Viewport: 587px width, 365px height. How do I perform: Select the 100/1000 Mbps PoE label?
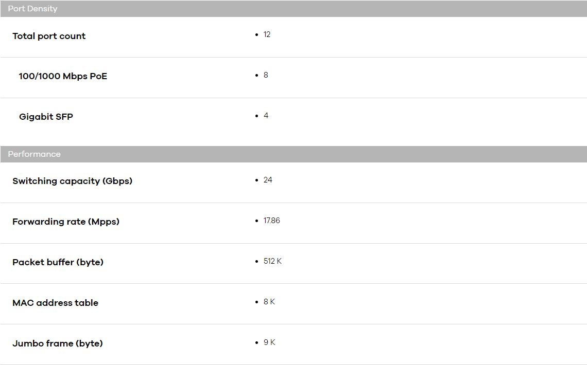click(63, 76)
